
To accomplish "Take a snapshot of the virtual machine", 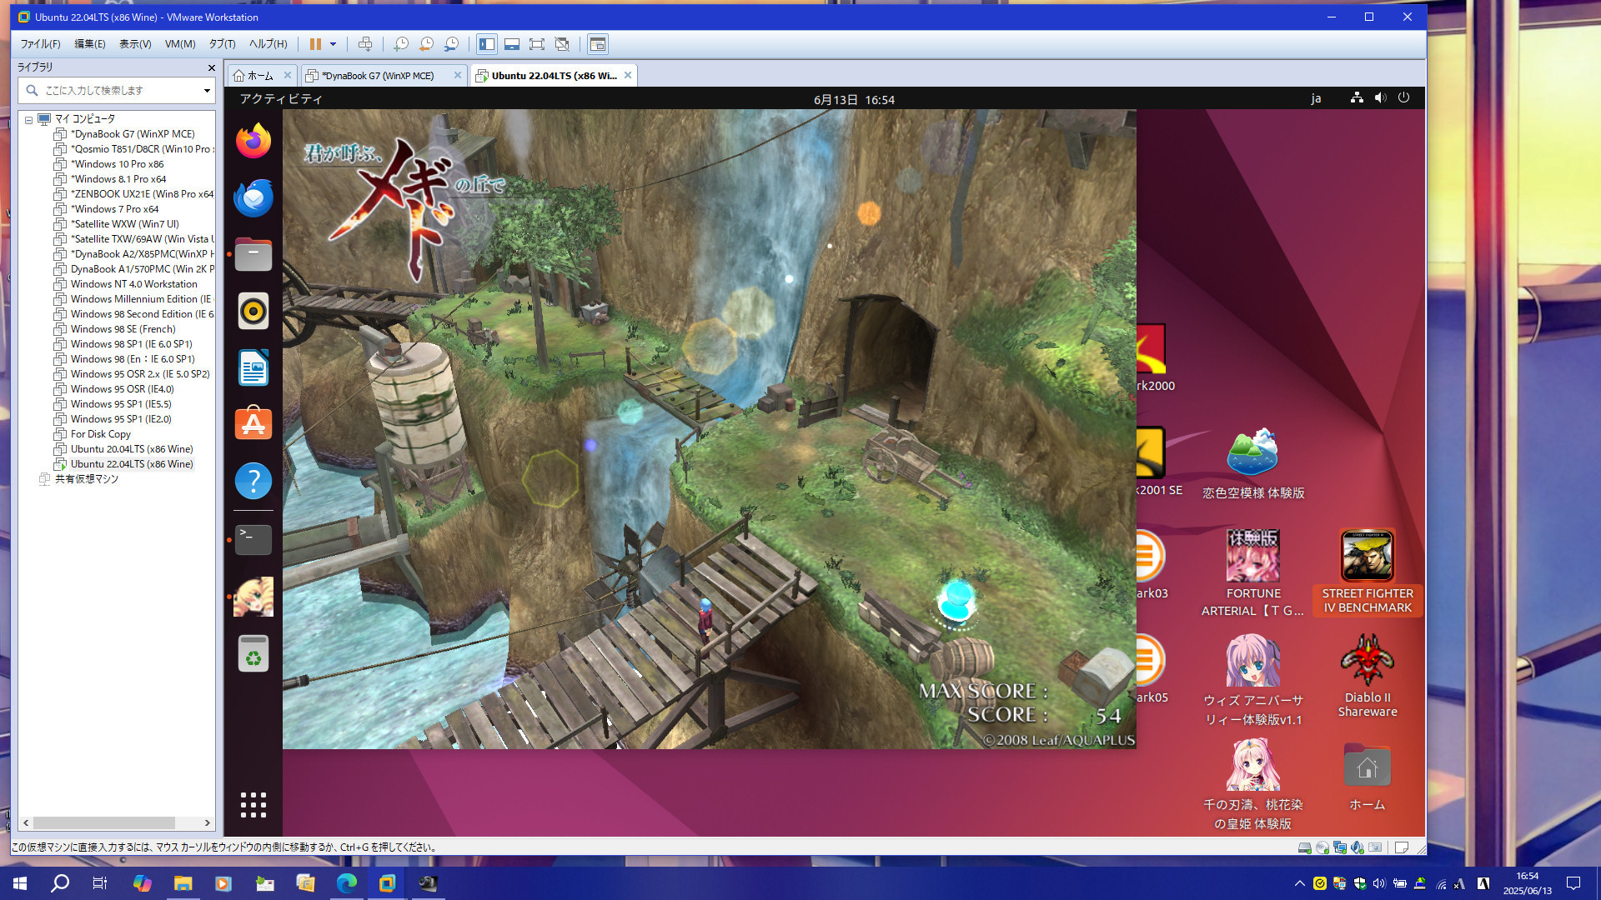I will tap(401, 44).
